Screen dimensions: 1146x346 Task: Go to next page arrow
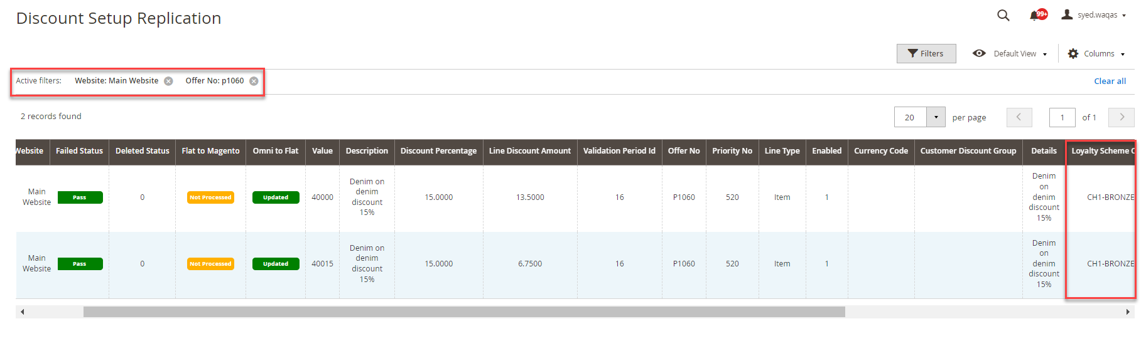(1121, 117)
